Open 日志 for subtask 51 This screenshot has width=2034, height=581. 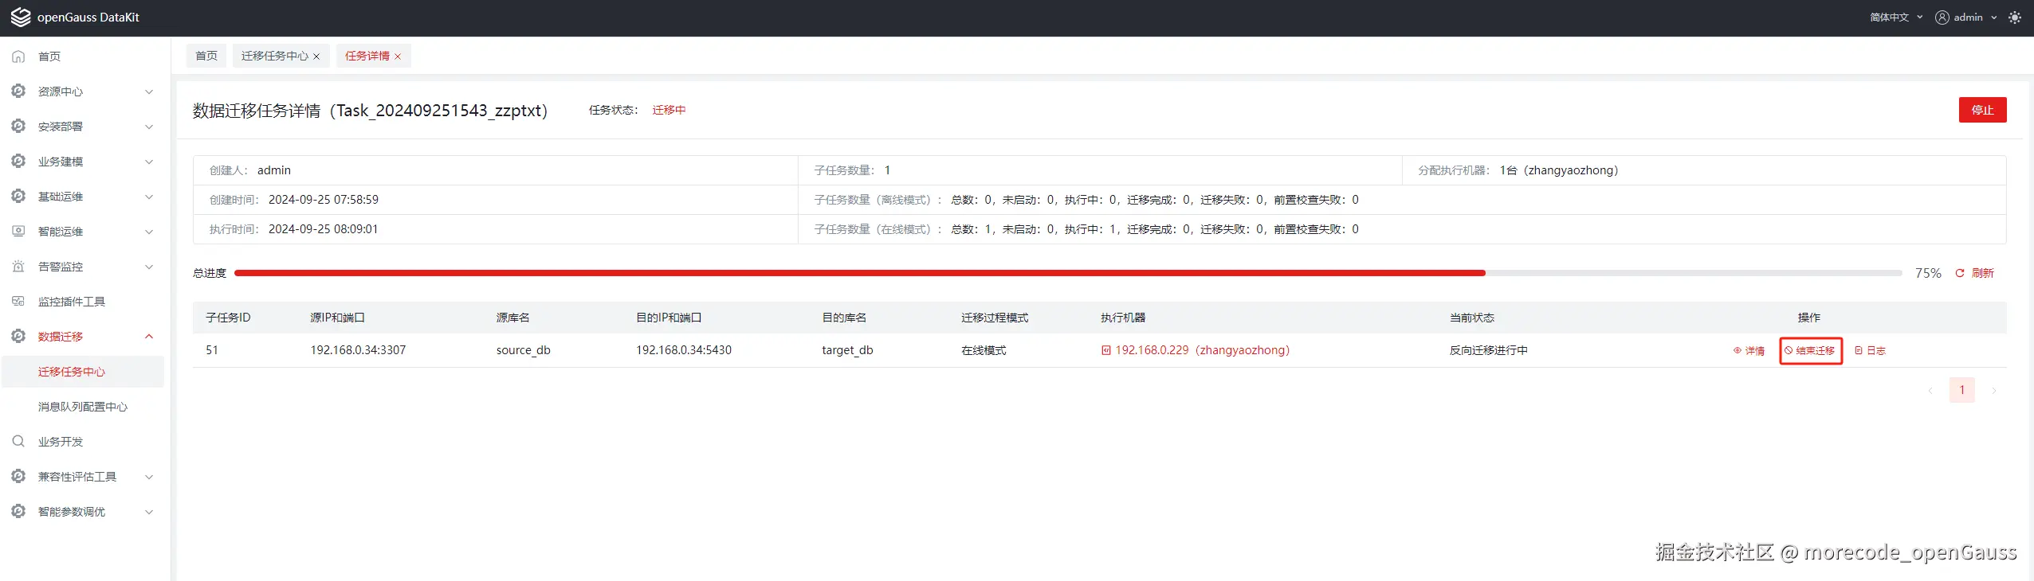pos(1870,350)
